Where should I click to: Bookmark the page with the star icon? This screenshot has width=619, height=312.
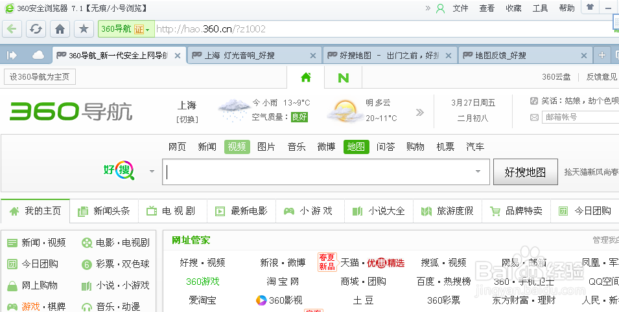click(x=84, y=28)
